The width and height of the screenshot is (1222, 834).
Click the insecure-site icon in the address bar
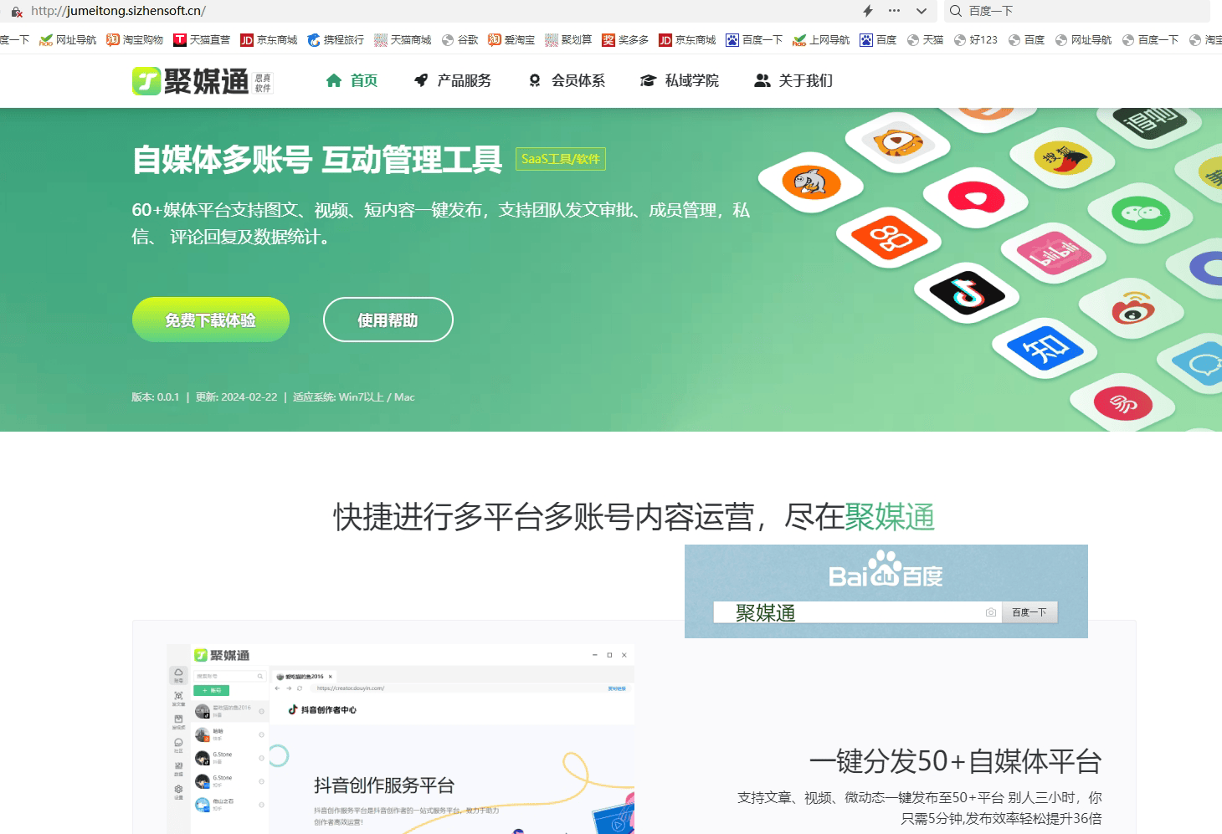(17, 12)
